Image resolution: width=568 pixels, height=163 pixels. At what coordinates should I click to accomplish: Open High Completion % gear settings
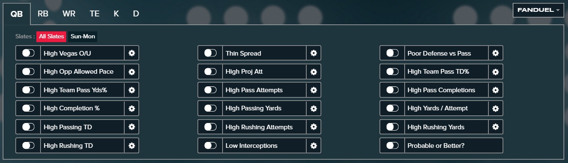tap(132, 109)
